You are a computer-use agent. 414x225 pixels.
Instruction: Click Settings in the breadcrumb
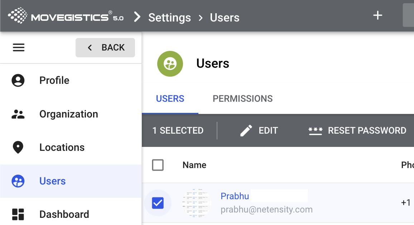pos(169,17)
